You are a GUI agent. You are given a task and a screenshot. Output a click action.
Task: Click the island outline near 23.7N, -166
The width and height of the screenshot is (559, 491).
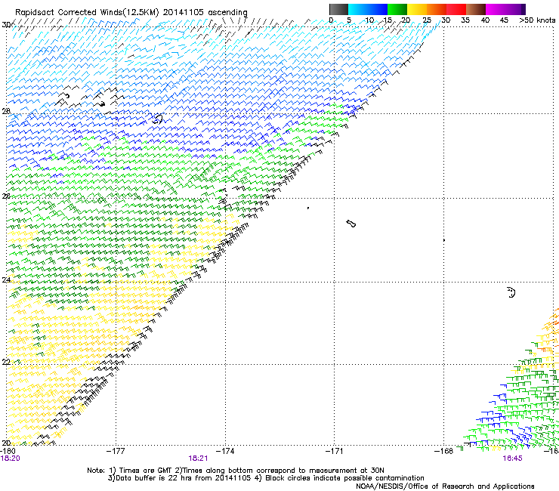pos(511,292)
